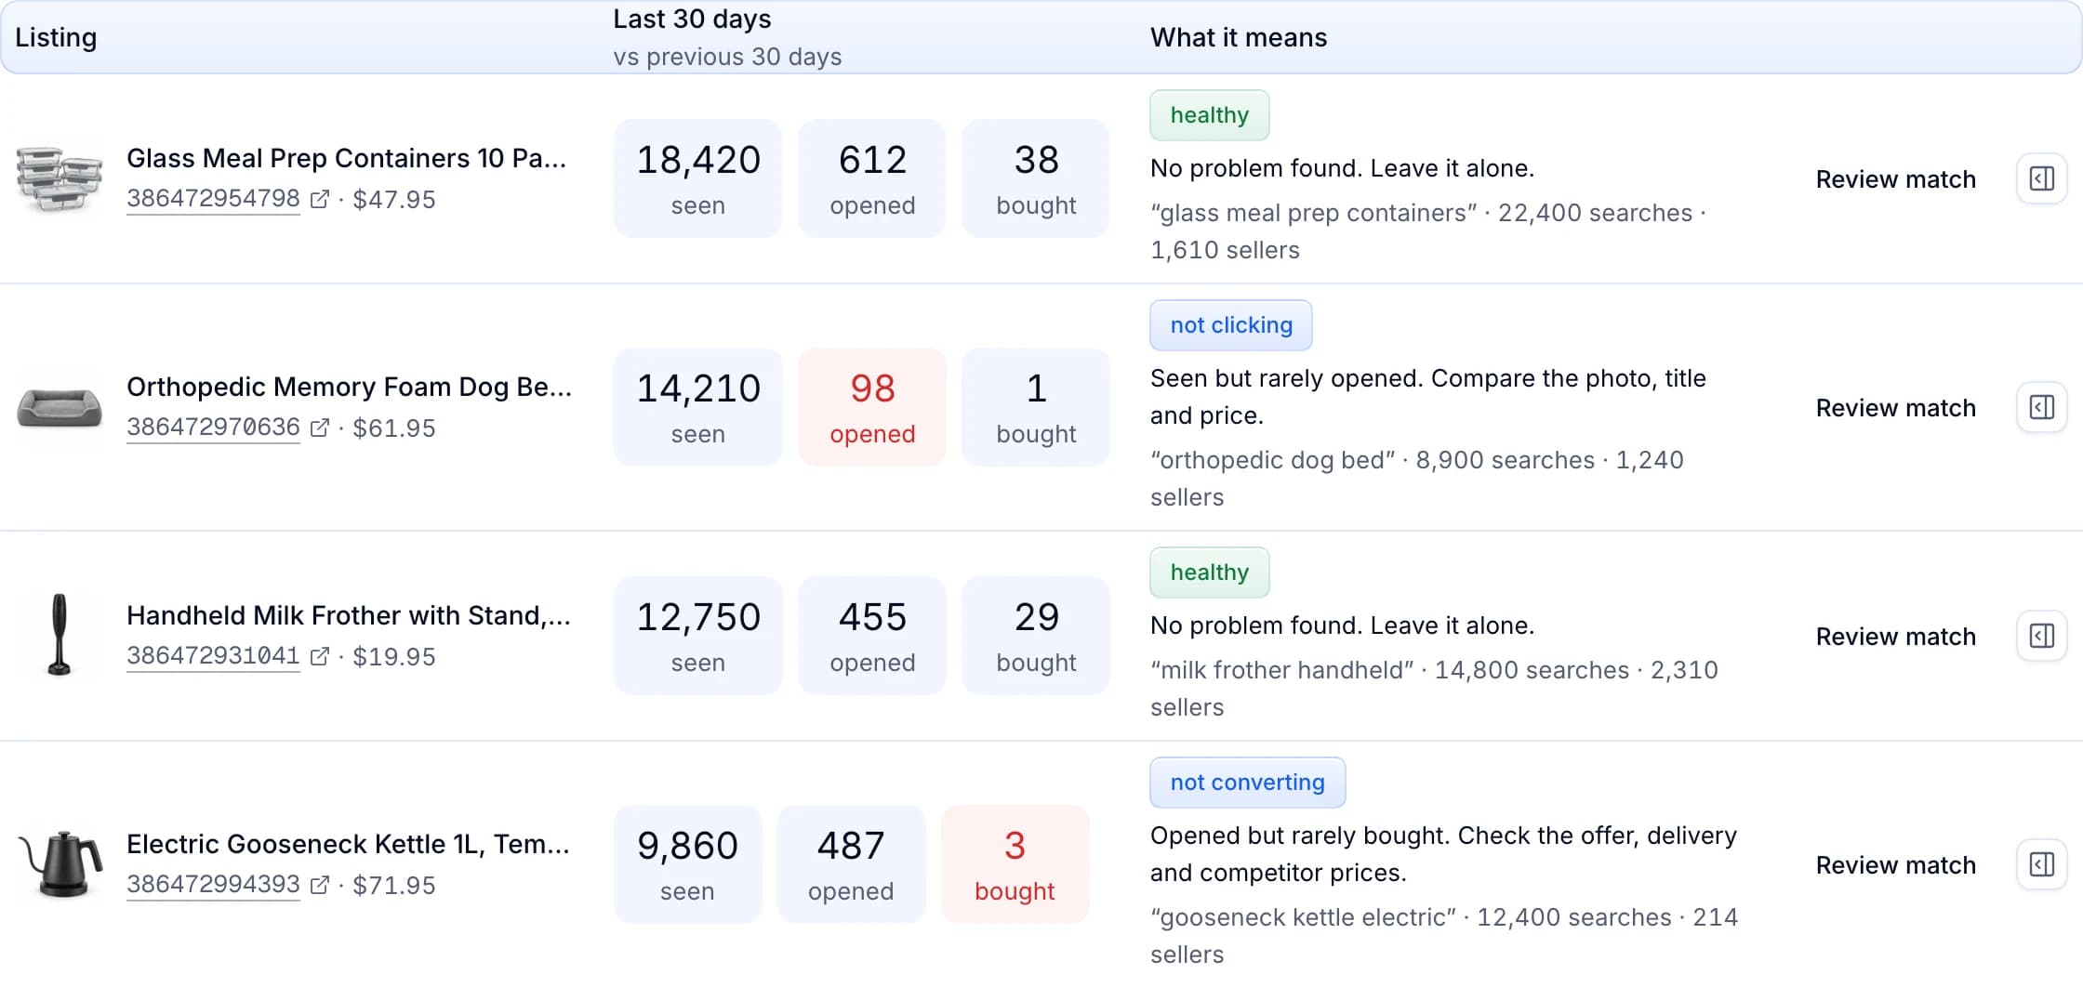The height and width of the screenshot is (987, 2083).
Task: Open listing ID 386472931041 link
Action: click(x=213, y=656)
